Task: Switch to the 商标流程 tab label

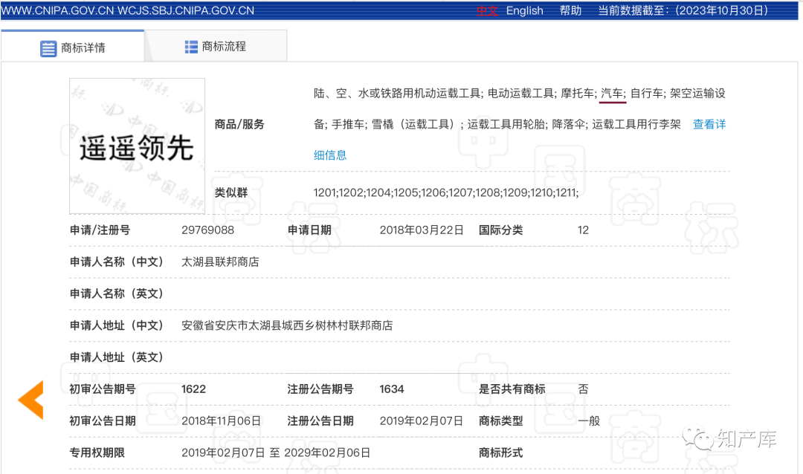Action: 224,47
